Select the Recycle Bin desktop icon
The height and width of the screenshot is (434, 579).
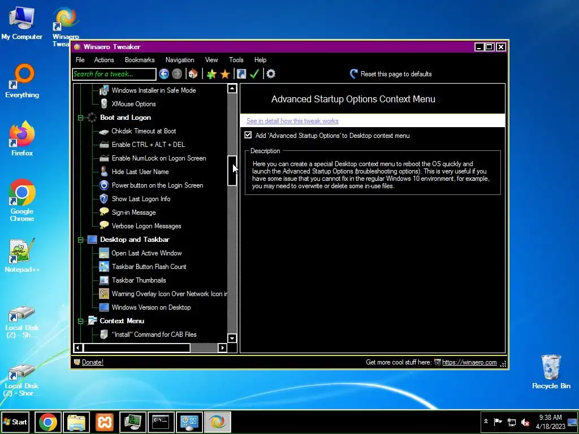[x=551, y=372]
